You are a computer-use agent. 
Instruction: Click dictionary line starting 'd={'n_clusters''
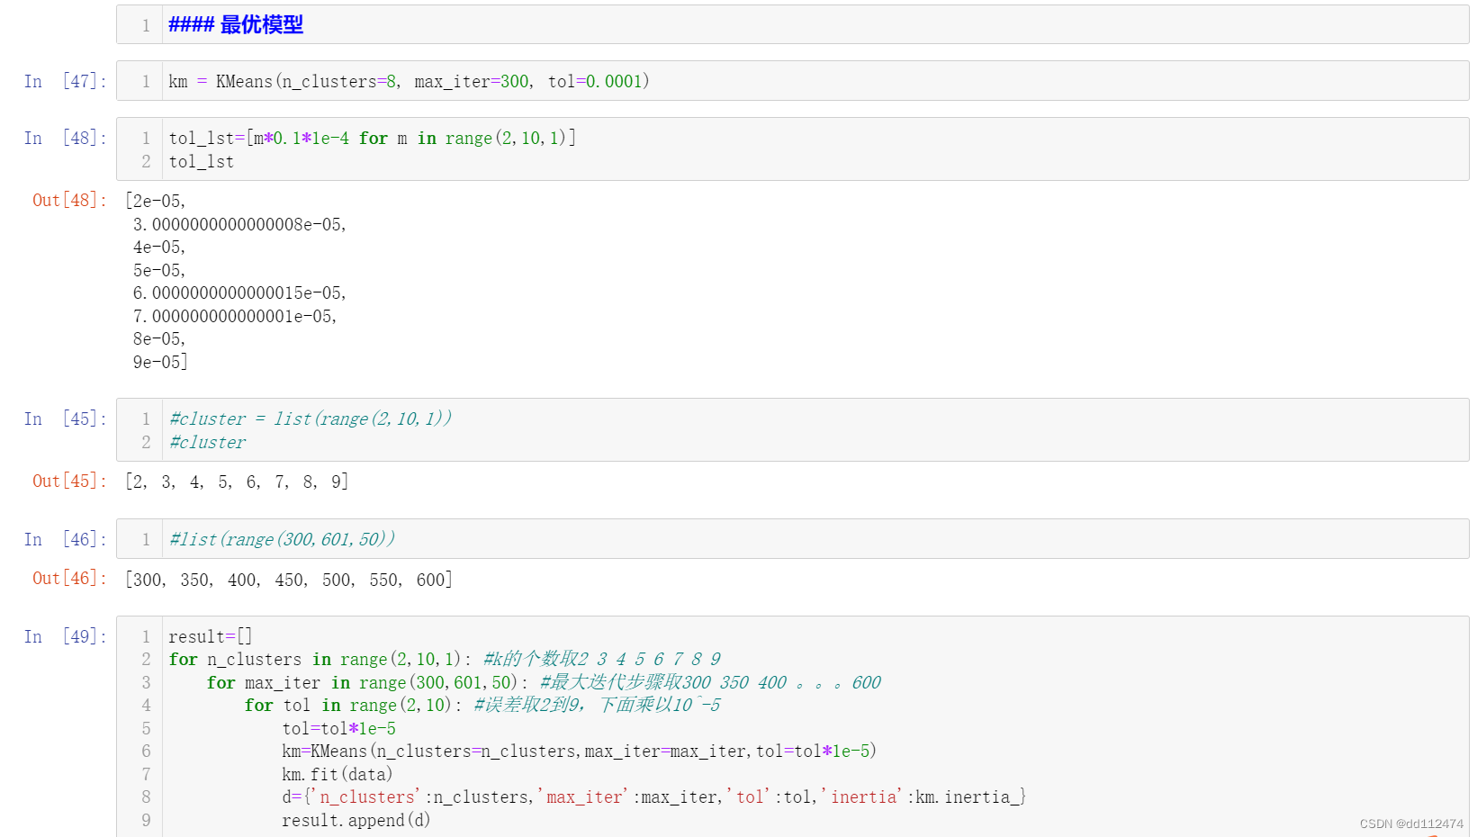click(653, 797)
